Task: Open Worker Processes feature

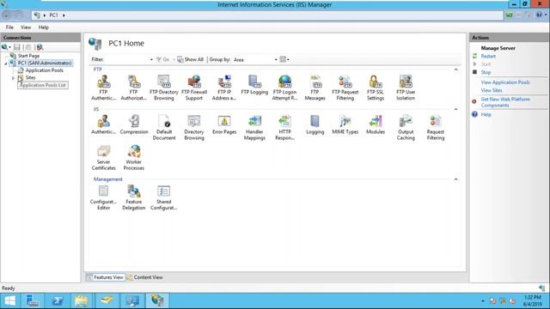Action: pyautogui.click(x=134, y=158)
